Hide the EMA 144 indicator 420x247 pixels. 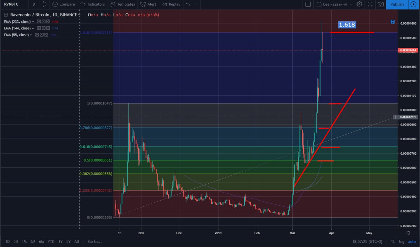point(39,28)
